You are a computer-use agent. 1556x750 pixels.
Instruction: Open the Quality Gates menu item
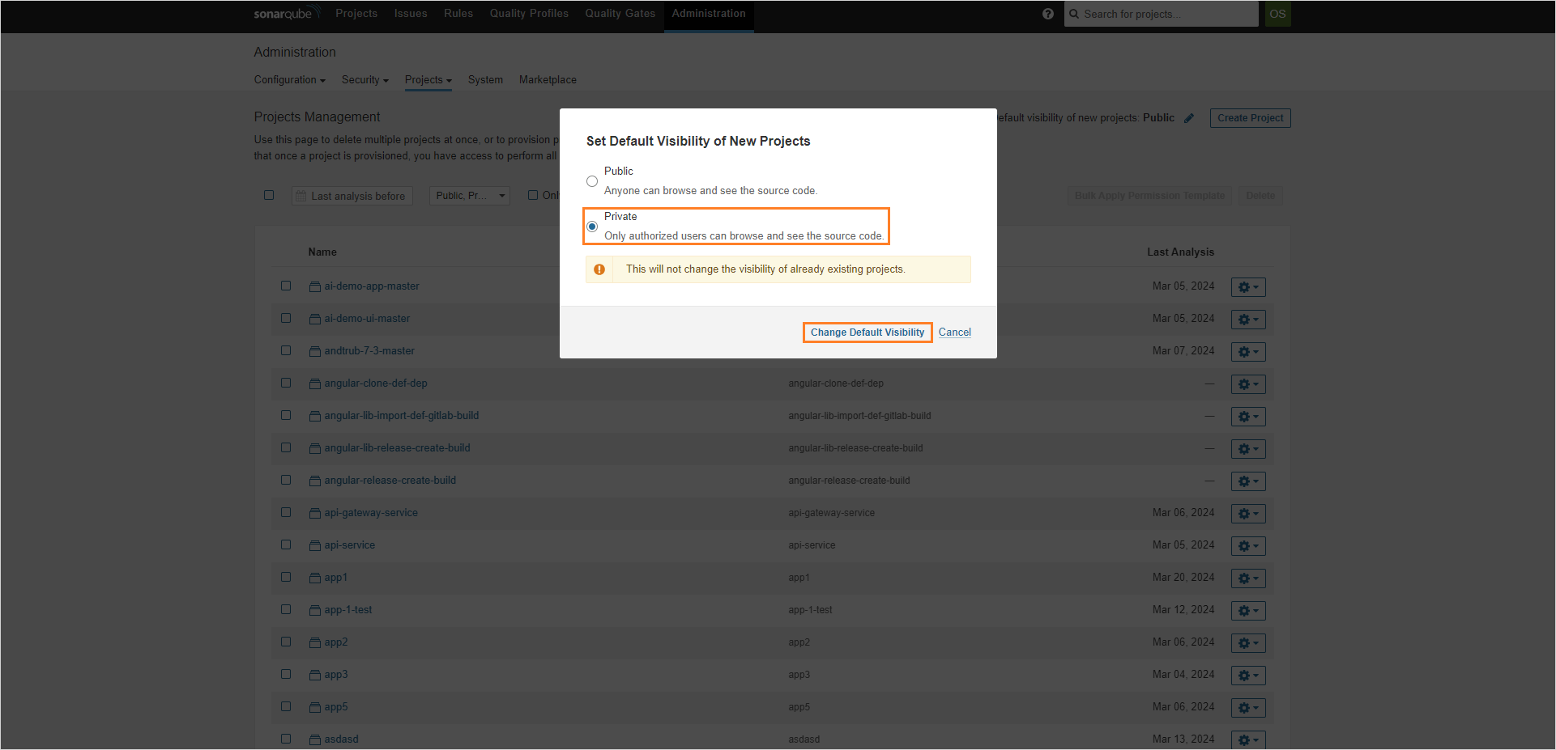(620, 13)
